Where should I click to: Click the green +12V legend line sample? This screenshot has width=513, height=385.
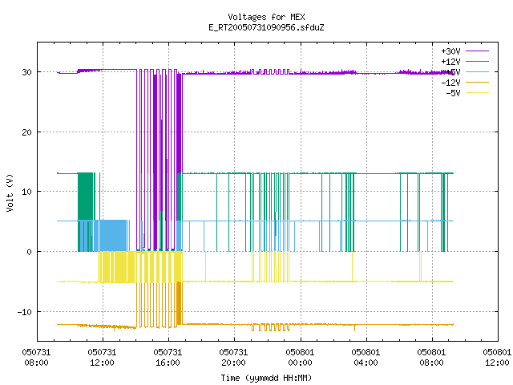point(478,61)
